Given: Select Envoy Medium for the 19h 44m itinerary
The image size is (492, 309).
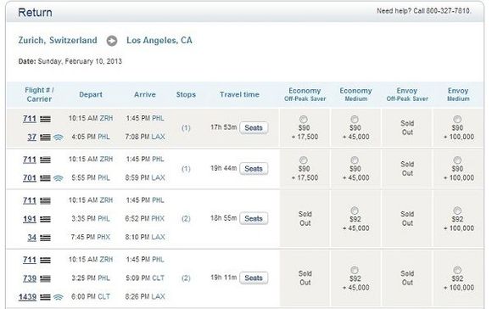Looking at the screenshot, I should (457, 160).
